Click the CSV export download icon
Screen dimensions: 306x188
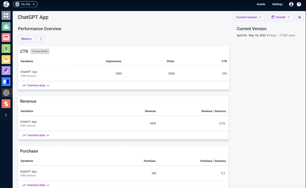299,17
